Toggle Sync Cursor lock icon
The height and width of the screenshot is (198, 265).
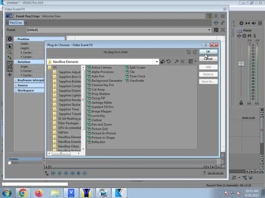[x=47, y=173]
